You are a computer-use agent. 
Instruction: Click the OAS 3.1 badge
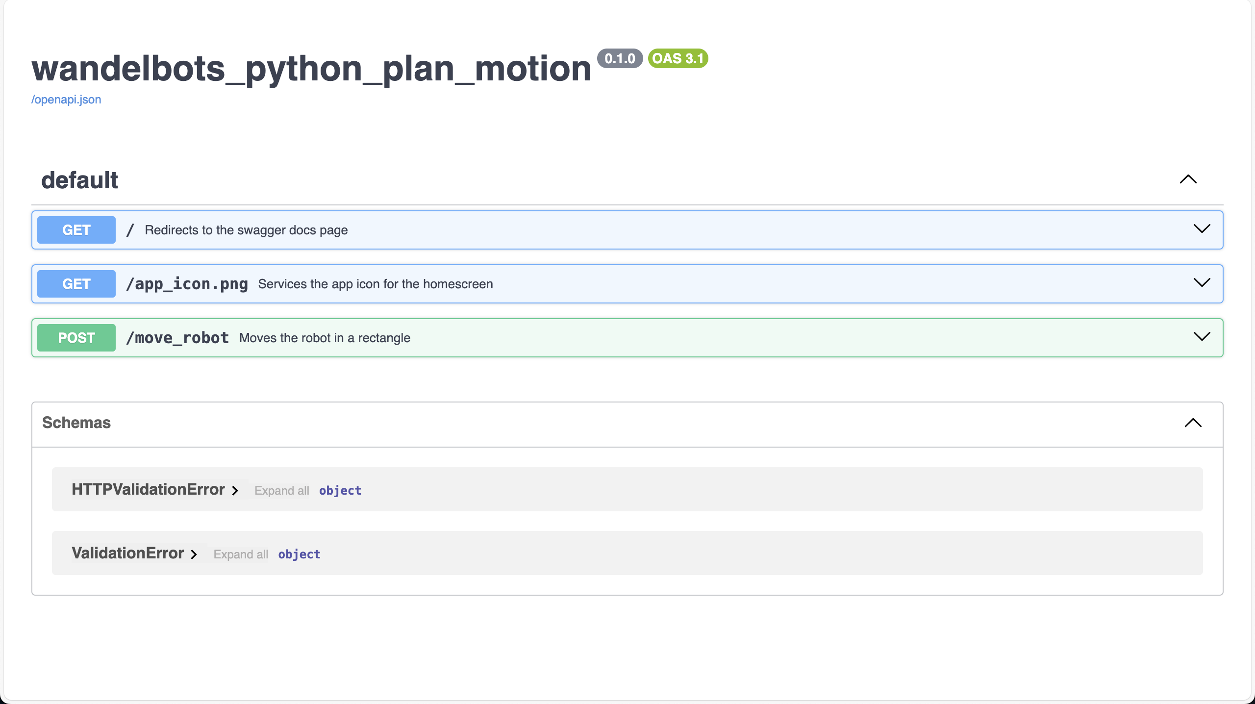coord(678,58)
